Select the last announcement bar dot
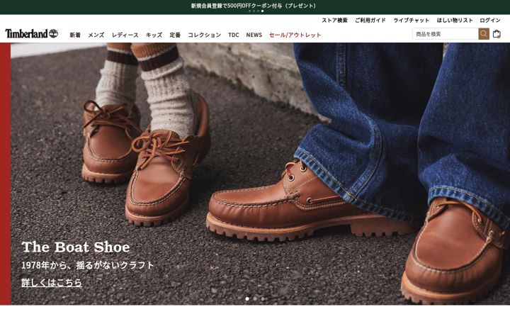 (263, 11)
